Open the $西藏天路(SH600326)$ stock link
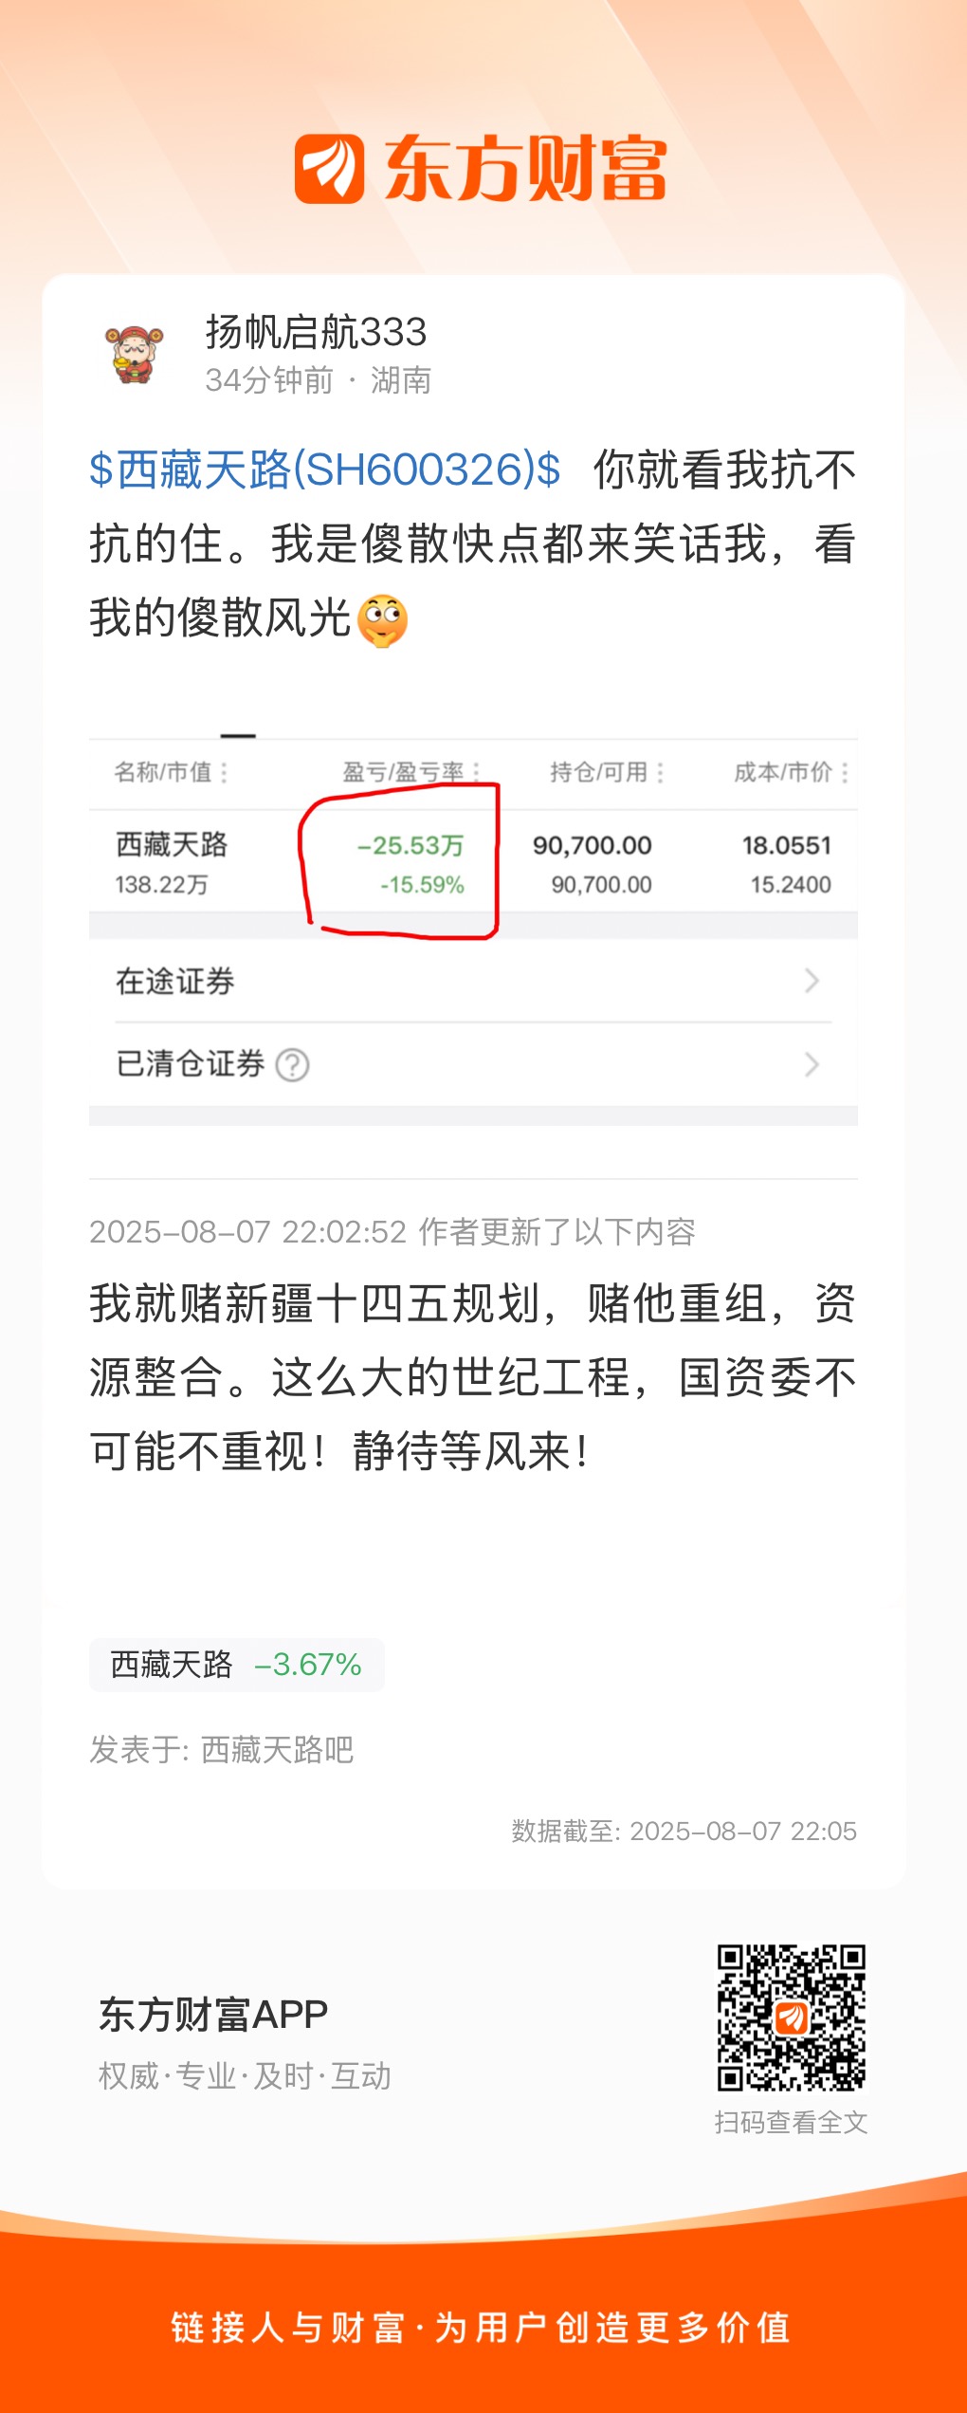967x2413 pixels. pos(324,470)
